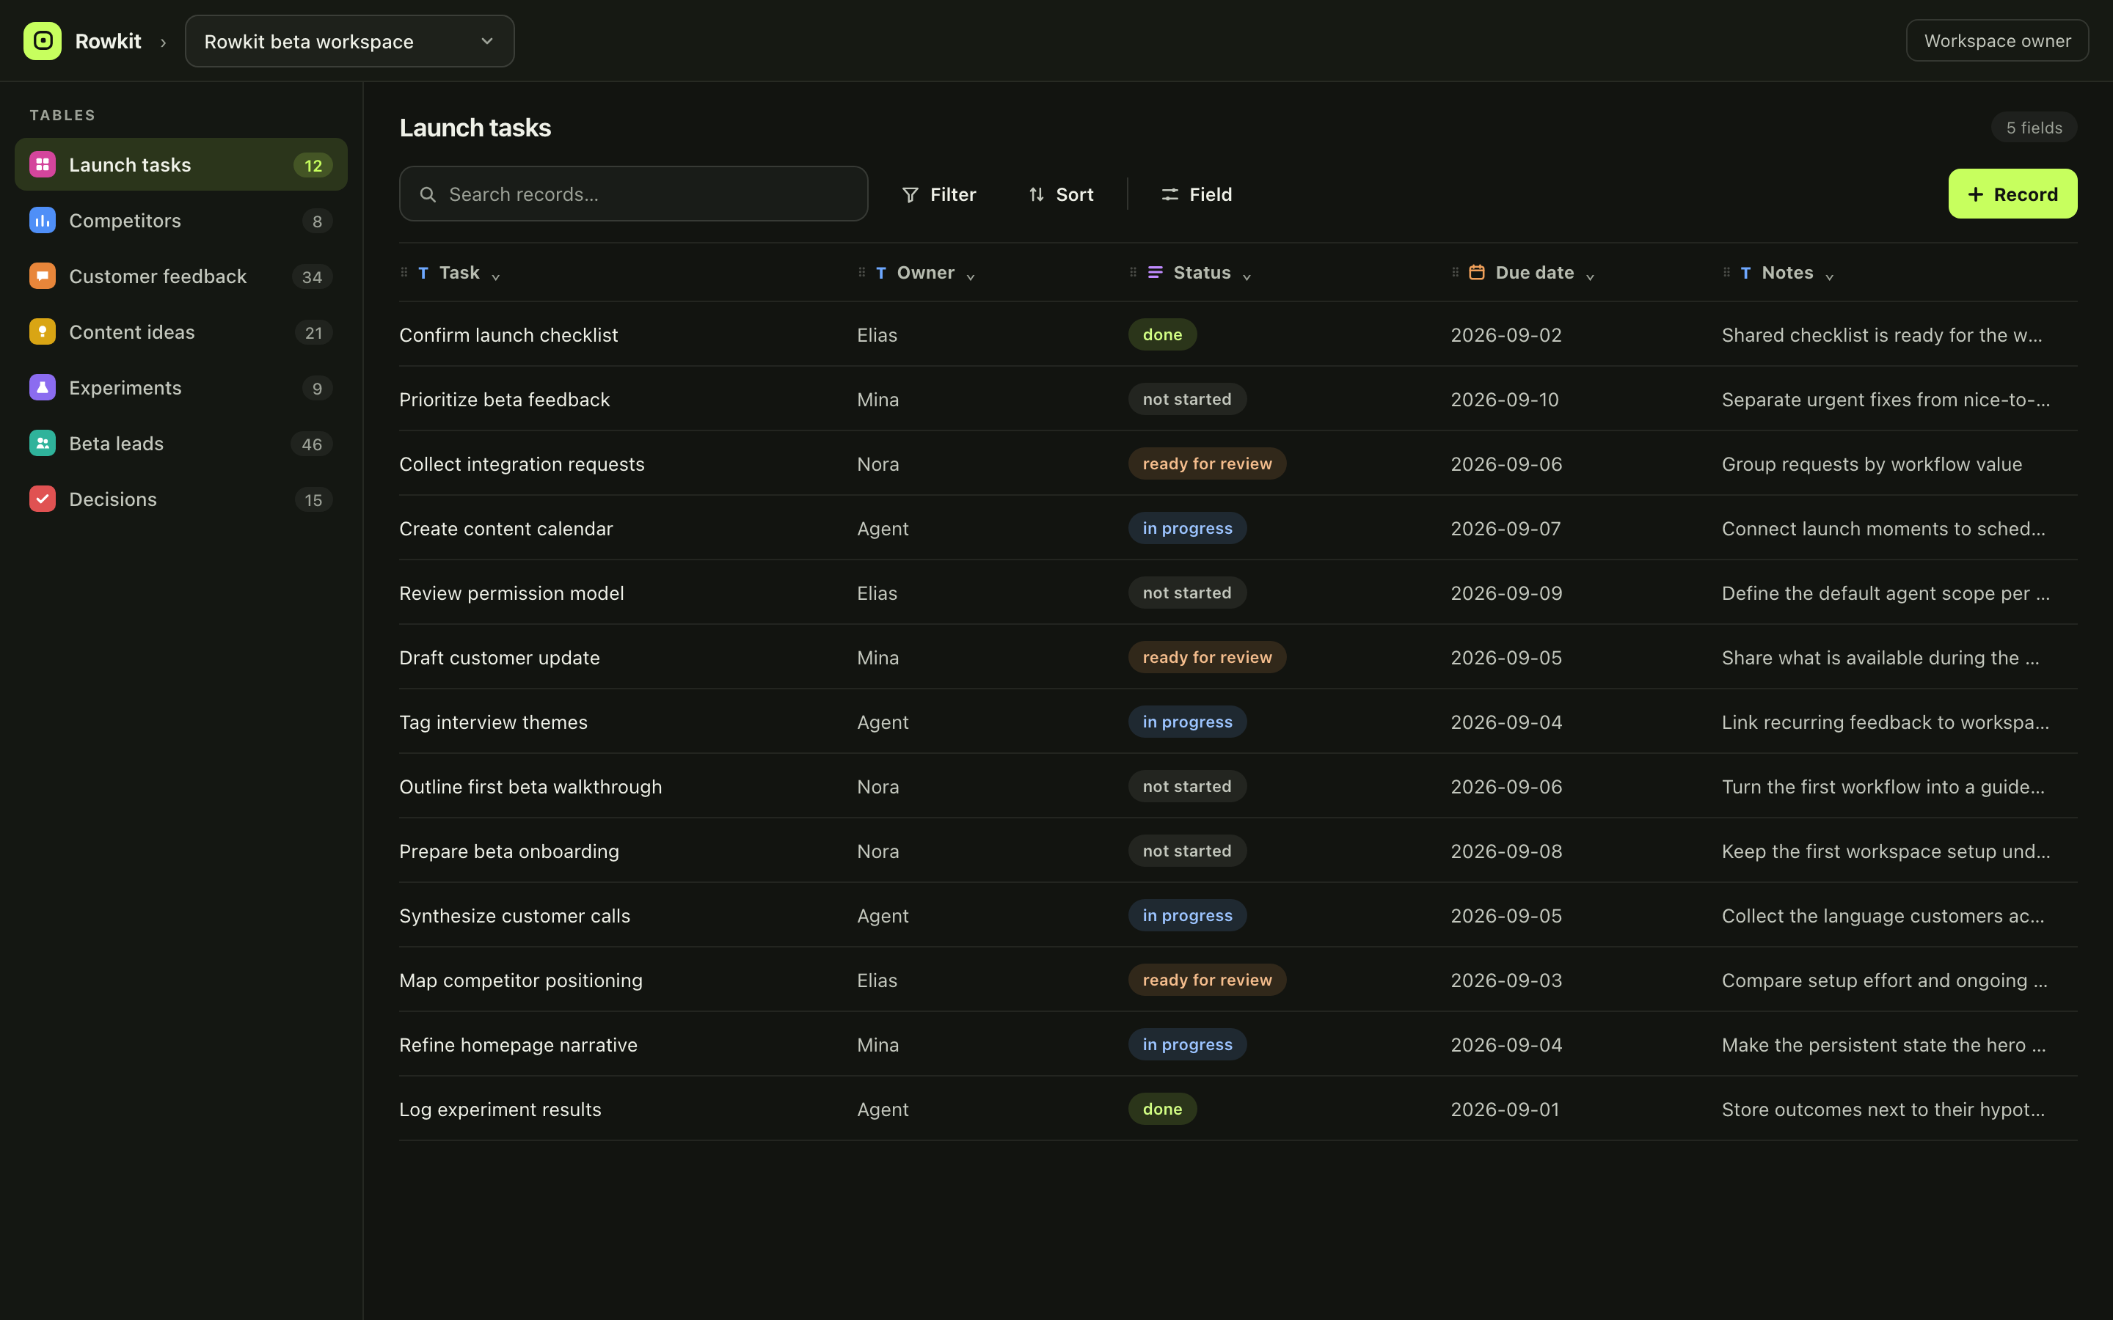Open the Beta leads table
This screenshot has height=1320, width=2113.
180,444
